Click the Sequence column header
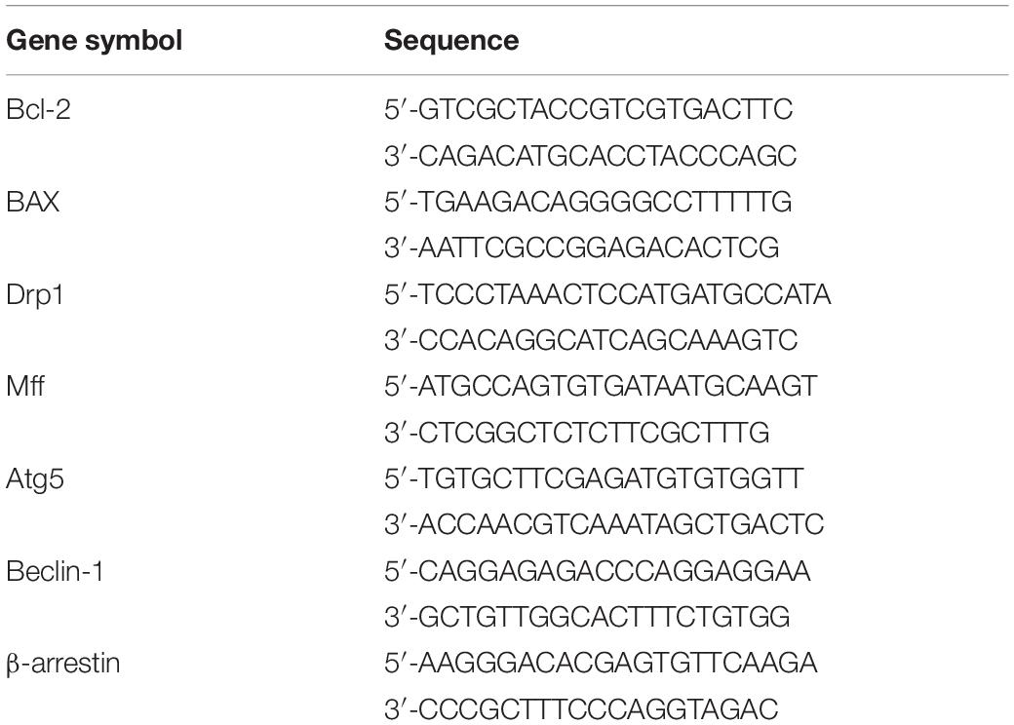 pyautogui.click(x=451, y=41)
